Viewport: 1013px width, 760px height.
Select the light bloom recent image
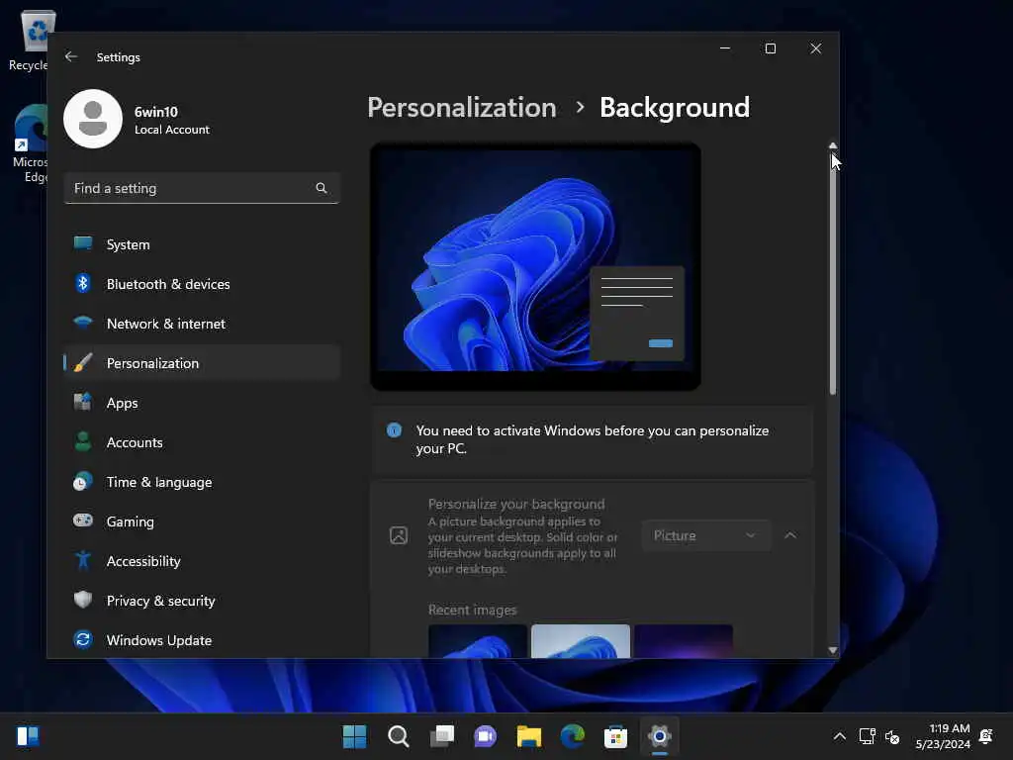tap(580, 641)
